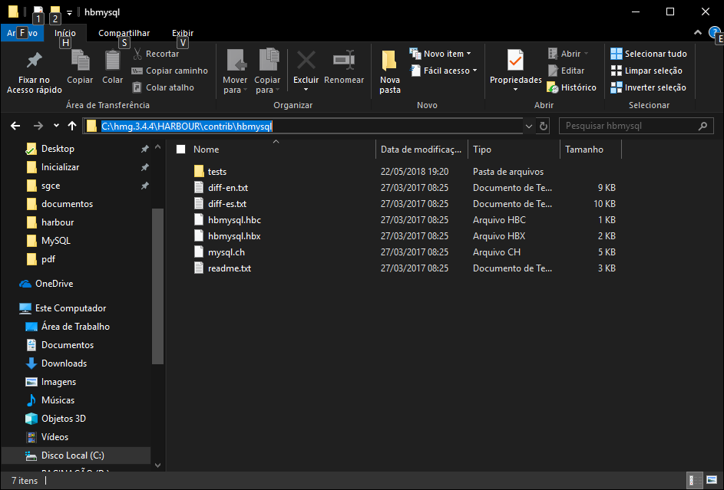The width and height of the screenshot is (724, 490).
Task: Switch to the Compartilhar ribbon tab
Action: 124,33
